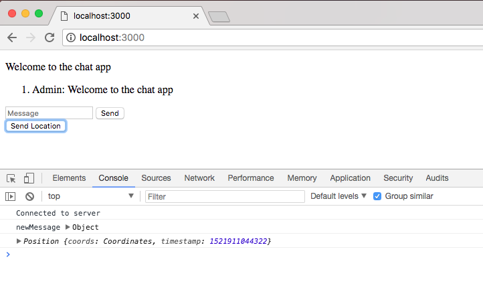Show the console sidebar panel icon

coord(11,196)
